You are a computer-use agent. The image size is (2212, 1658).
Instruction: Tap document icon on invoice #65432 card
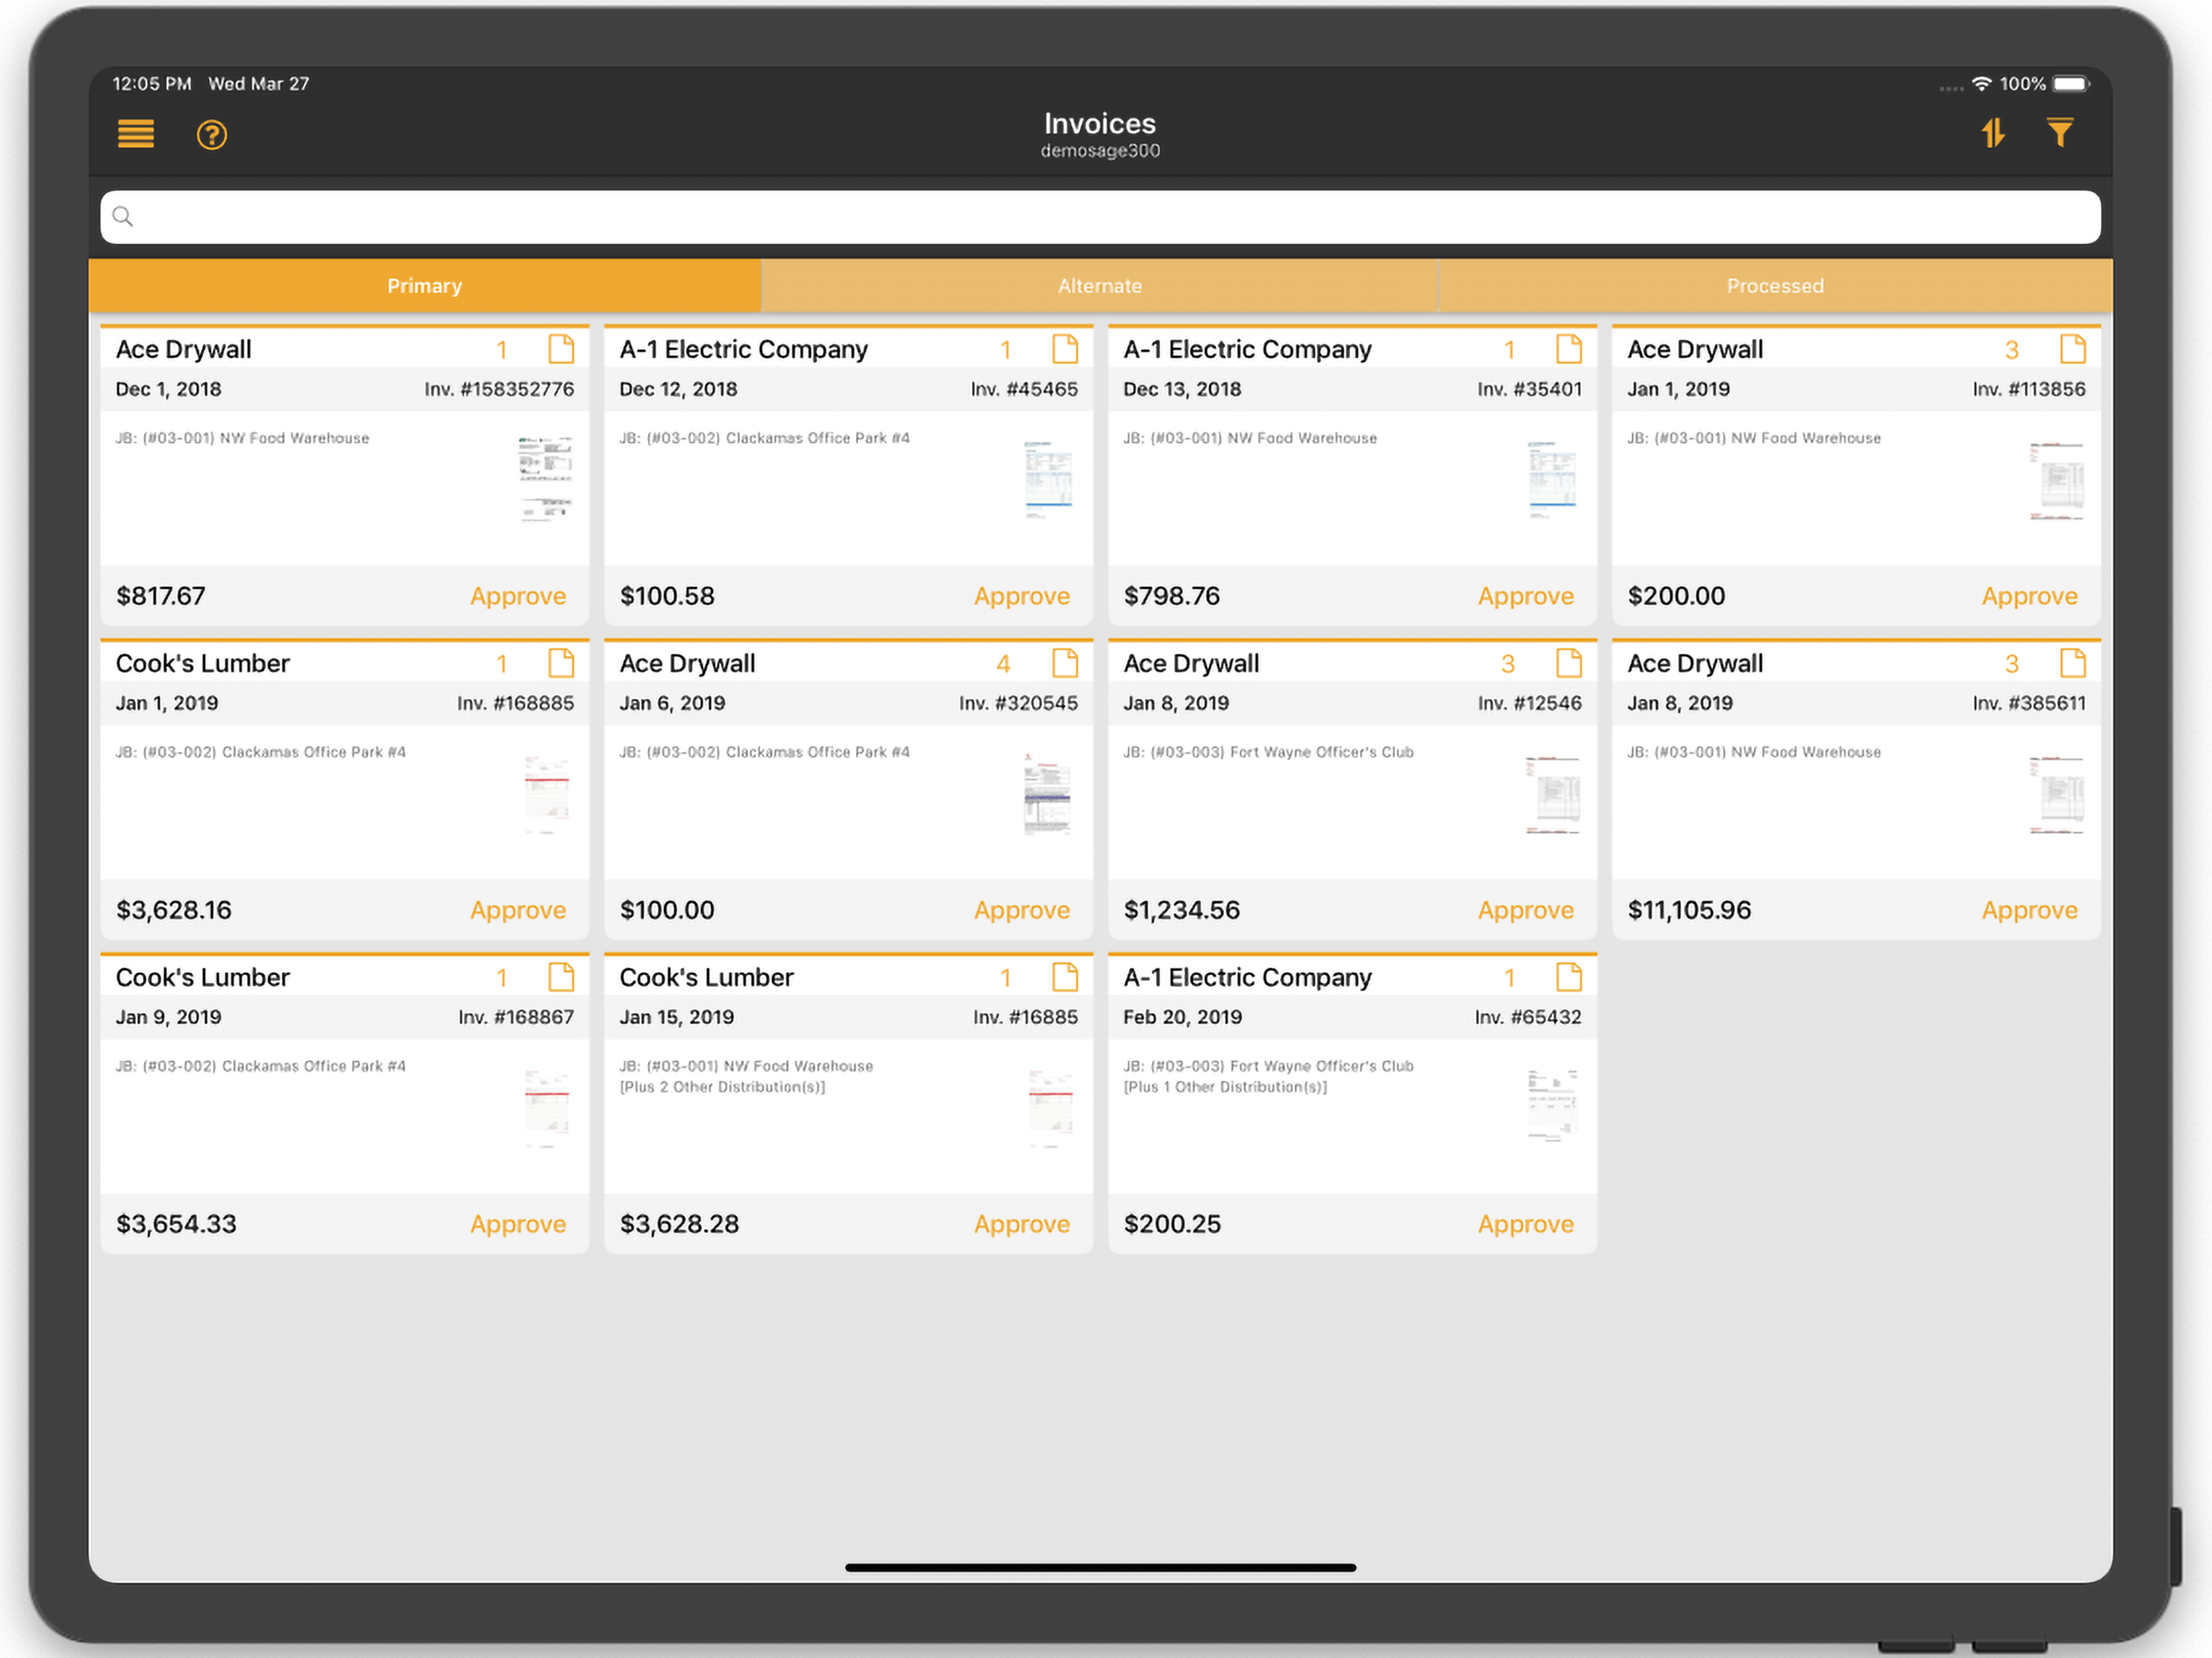1569,977
